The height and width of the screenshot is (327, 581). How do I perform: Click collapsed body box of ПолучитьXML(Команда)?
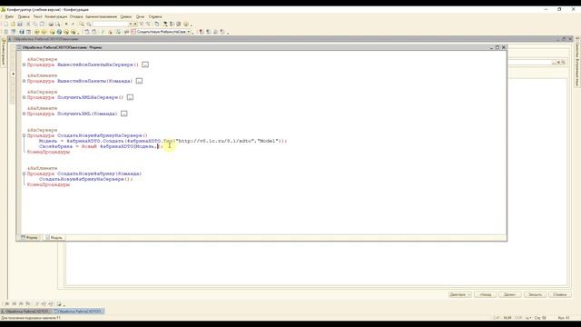pyautogui.click(x=124, y=114)
